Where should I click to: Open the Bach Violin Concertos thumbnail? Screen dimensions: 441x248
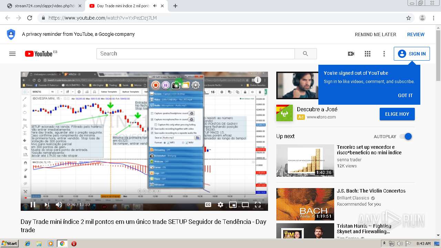click(x=305, y=204)
